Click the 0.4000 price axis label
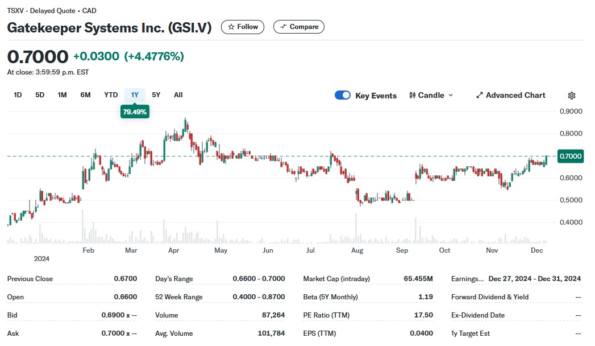This screenshot has height=346, width=595. 571,222
